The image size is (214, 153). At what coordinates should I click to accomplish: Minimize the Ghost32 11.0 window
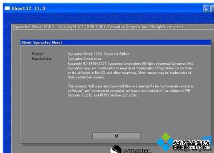click(206, 9)
